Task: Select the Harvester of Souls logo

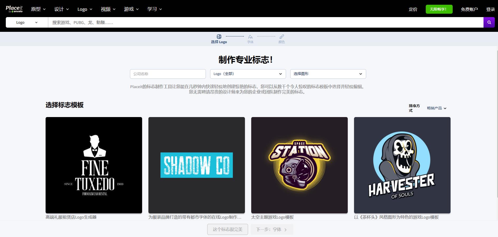Action: click(402, 165)
